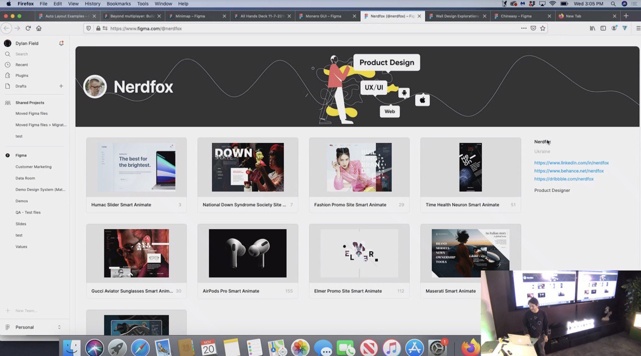The image size is (641, 356).
Task: Open Safari from the dock
Action: click(140, 347)
